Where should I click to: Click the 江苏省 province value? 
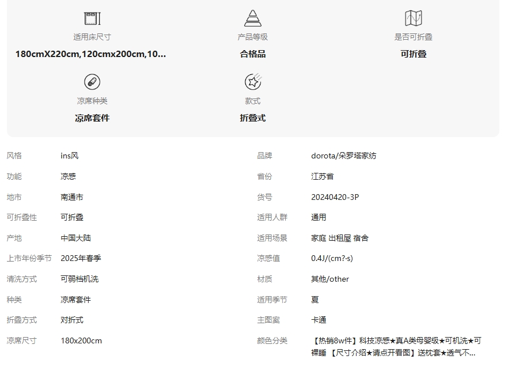pos(322,176)
